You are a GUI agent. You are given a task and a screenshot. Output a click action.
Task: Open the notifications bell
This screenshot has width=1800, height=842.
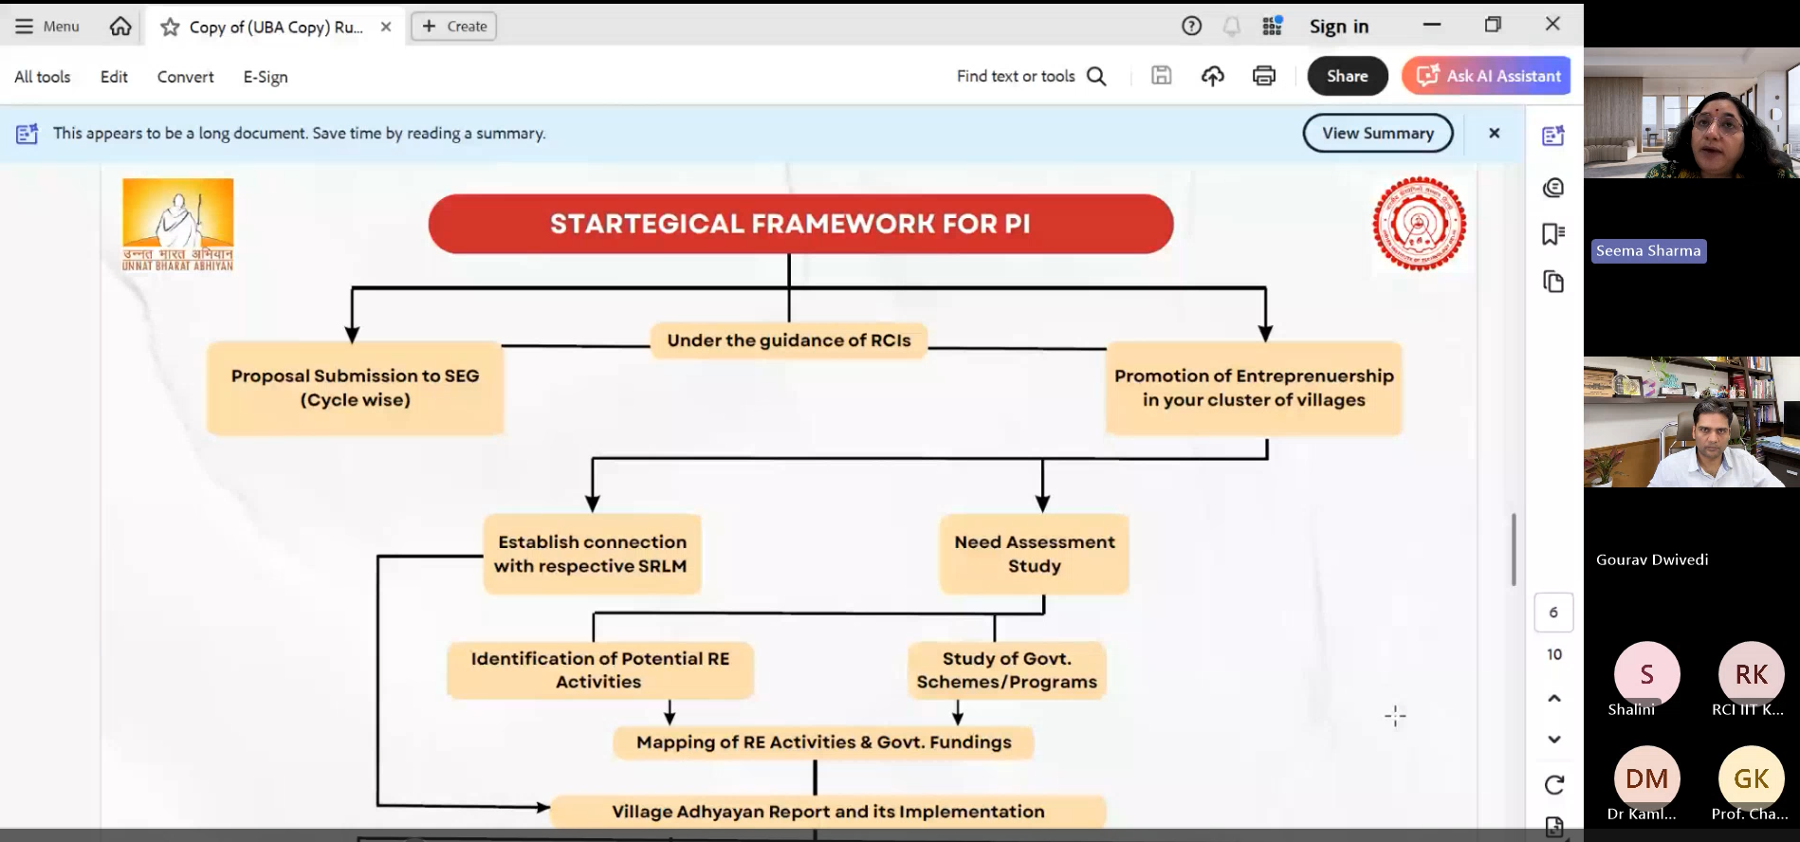(1231, 27)
